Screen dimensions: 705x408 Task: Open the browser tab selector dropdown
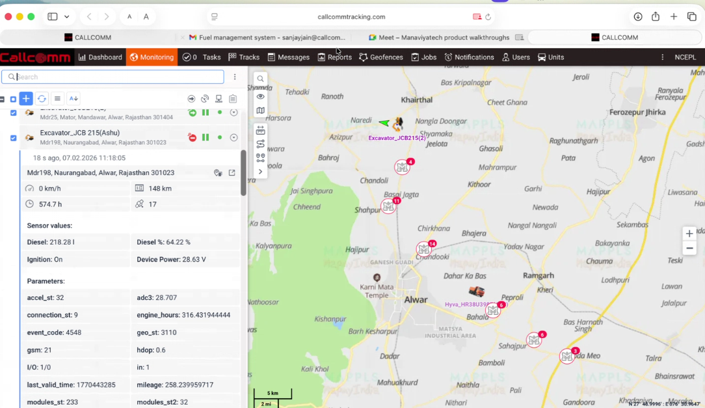pyautogui.click(x=65, y=16)
